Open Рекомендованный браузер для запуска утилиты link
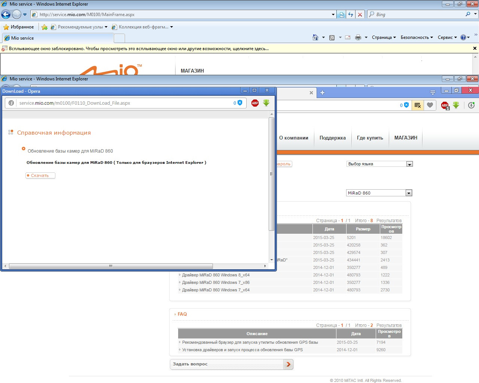Image resolution: width=479 pixels, height=383 pixels. pyautogui.click(x=250, y=342)
